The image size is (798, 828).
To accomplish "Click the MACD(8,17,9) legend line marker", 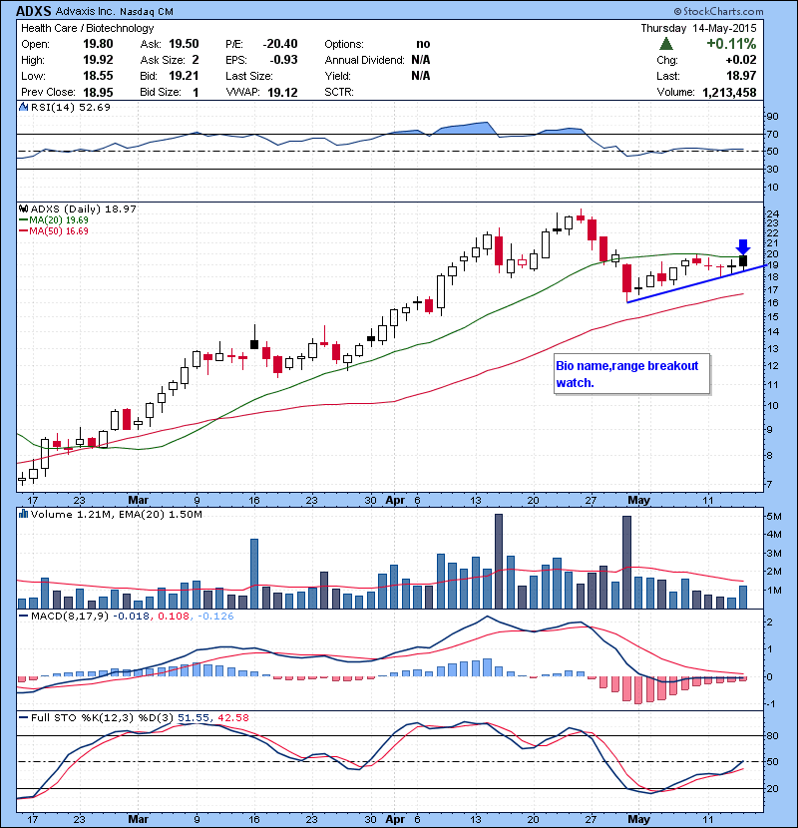I will 23,616.
